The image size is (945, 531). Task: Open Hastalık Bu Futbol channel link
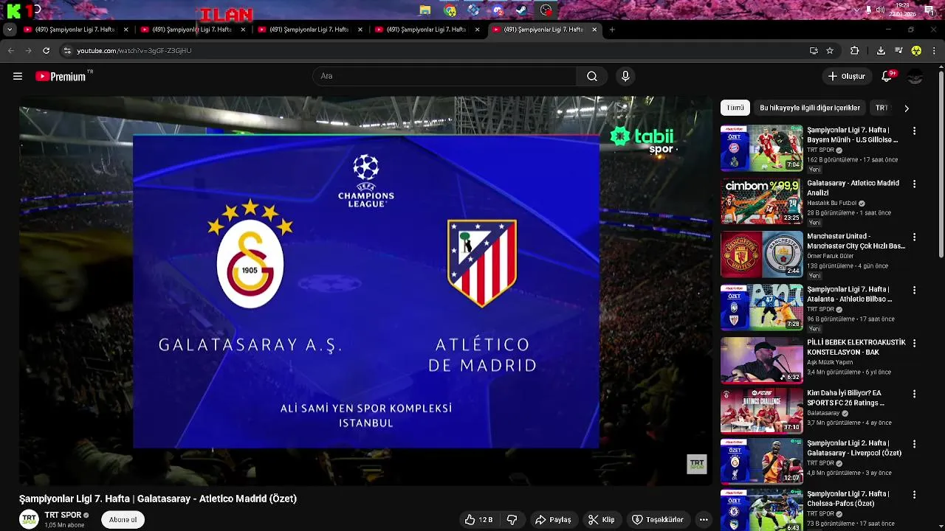[x=831, y=203]
